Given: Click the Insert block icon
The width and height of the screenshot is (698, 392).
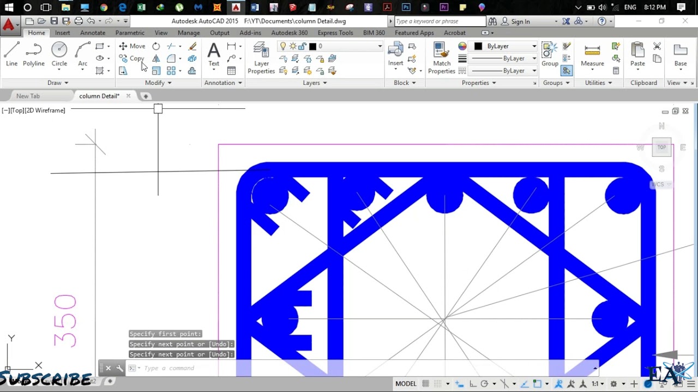Looking at the screenshot, I should click(395, 54).
